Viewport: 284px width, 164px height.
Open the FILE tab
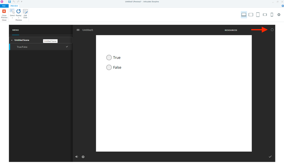[x=4, y=6]
